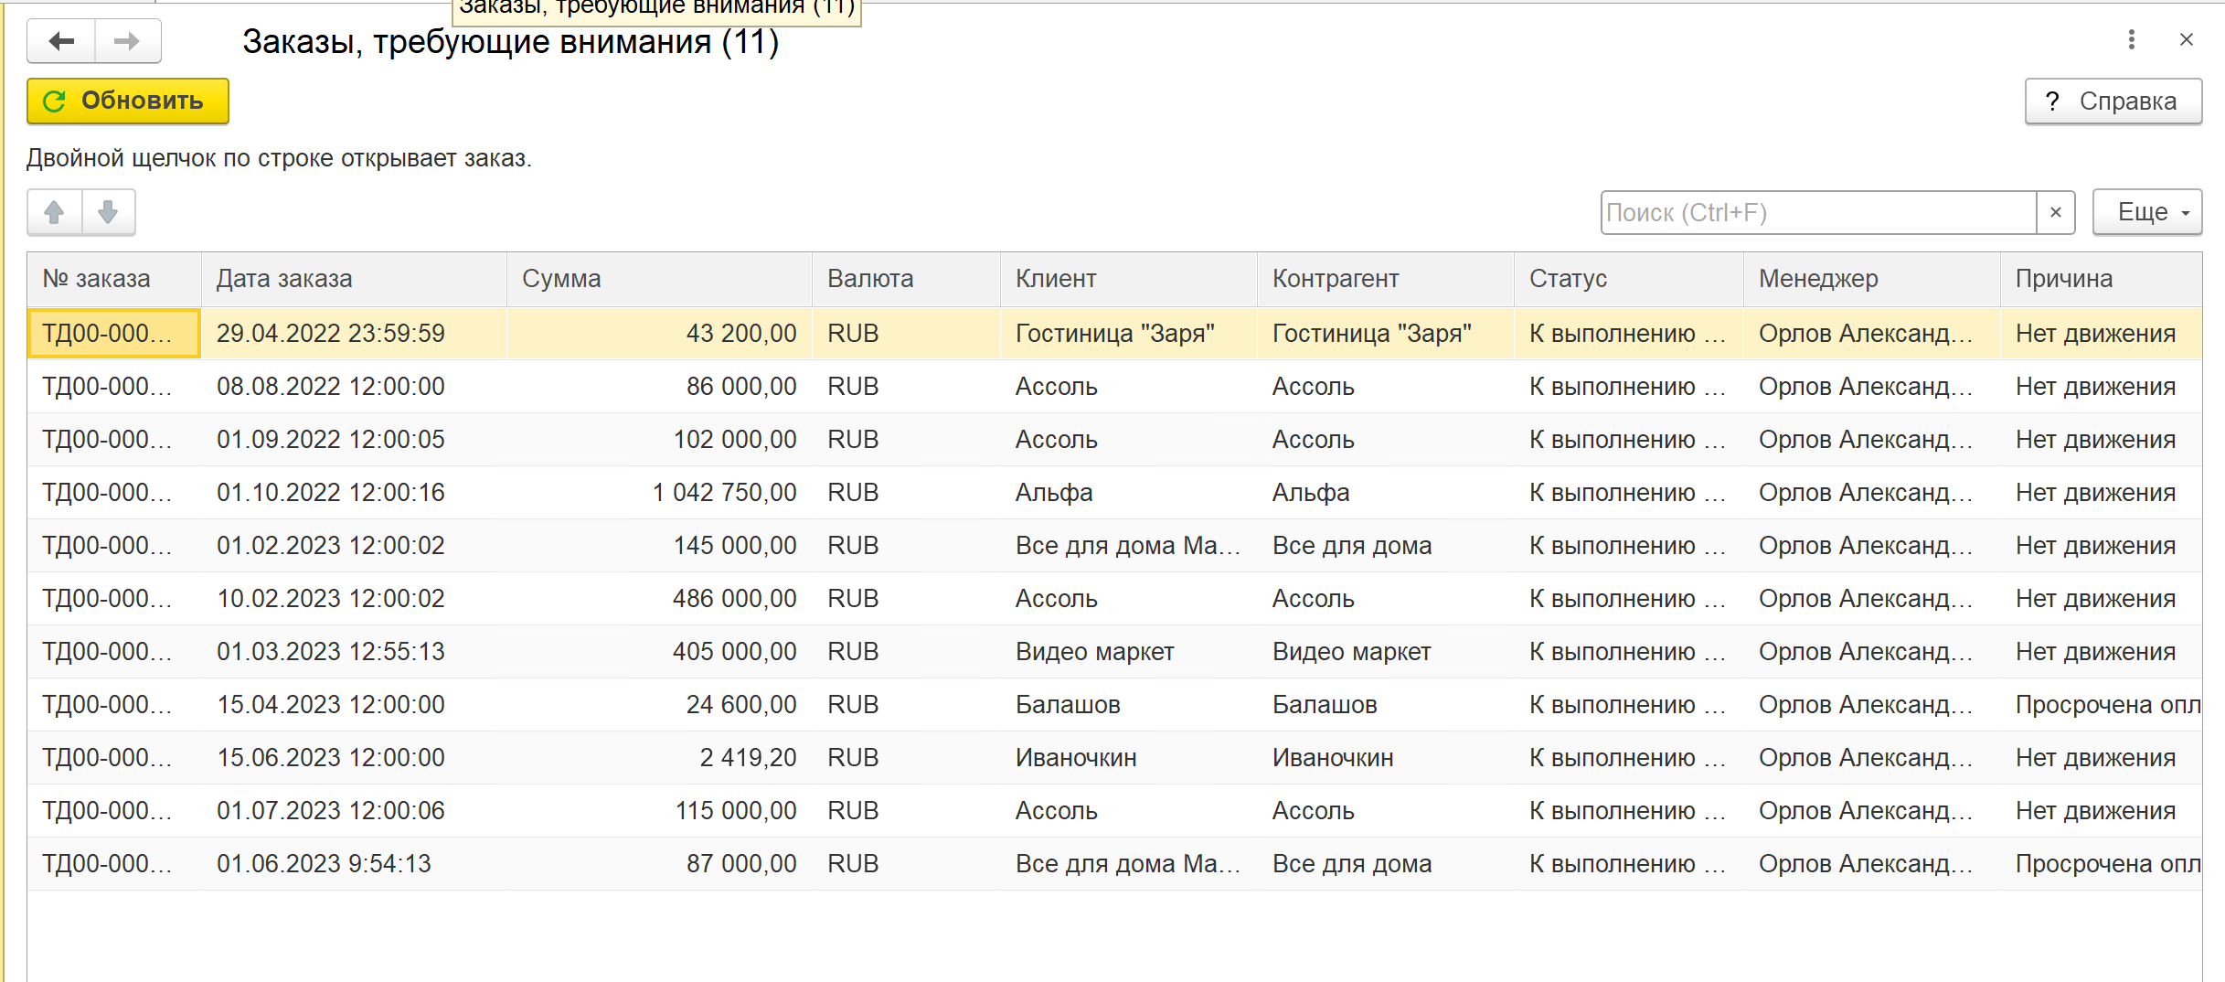2225x982 pixels.
Task: Select the 24 600,00 sum cell
Action: 659,705
